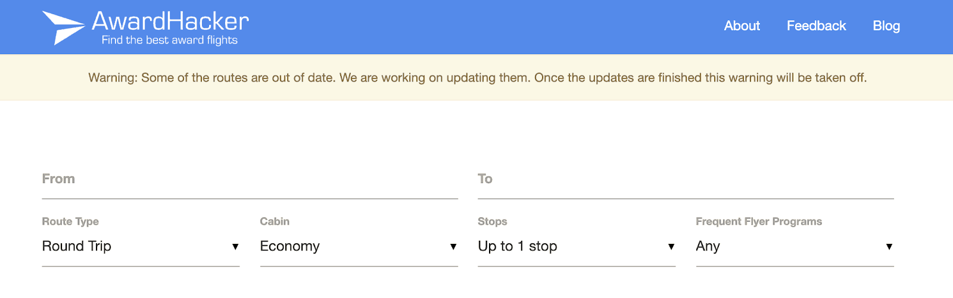The width and height of the screenshot is (953, 298).
Task: Click the arrow icon beside Round Trip
Action: tap(235, 247)
